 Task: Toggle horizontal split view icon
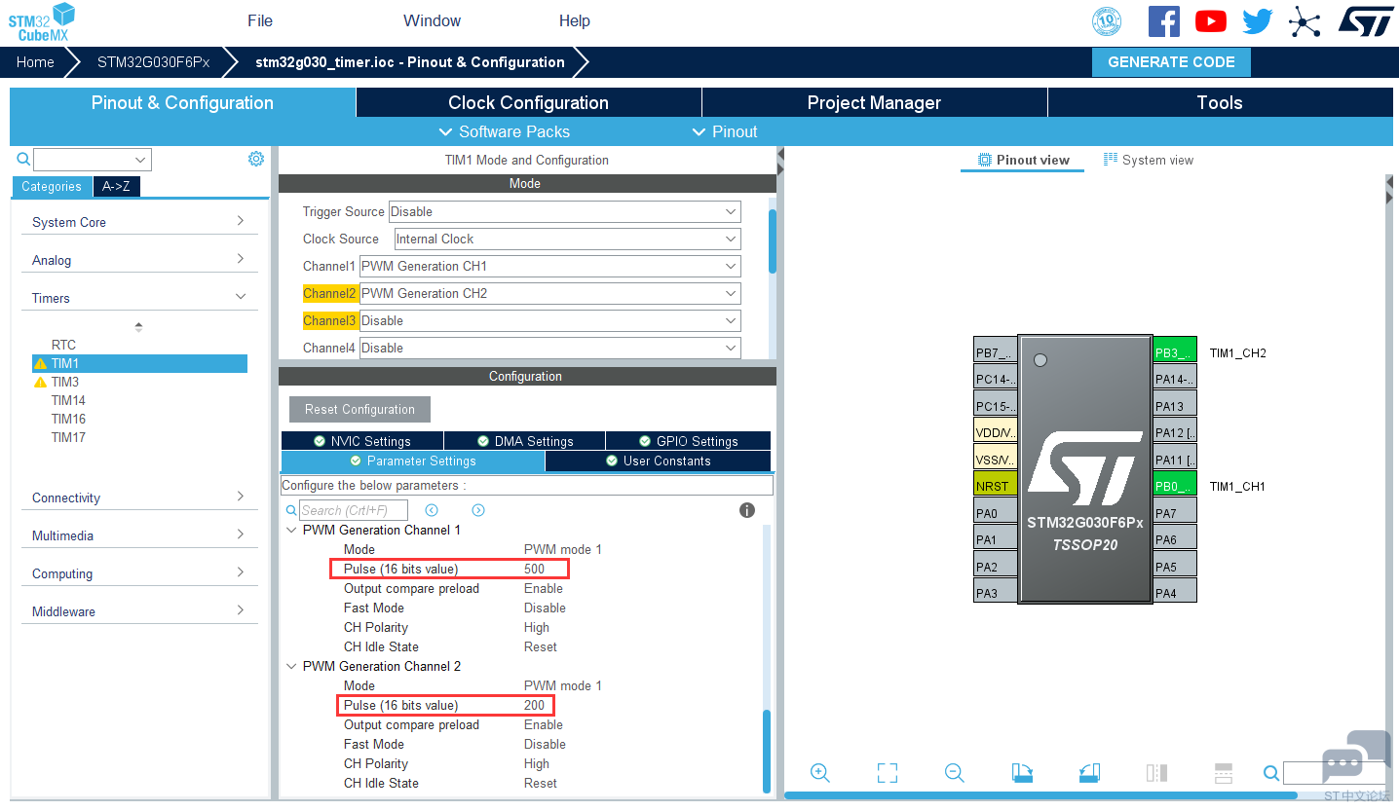click(1224, 773)
